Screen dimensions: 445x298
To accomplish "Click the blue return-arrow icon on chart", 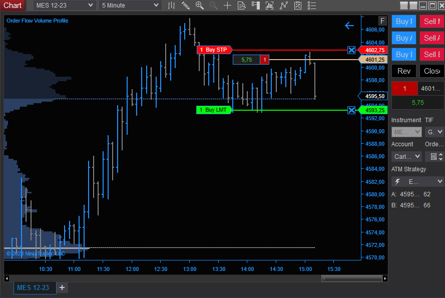I will (349, 26).
